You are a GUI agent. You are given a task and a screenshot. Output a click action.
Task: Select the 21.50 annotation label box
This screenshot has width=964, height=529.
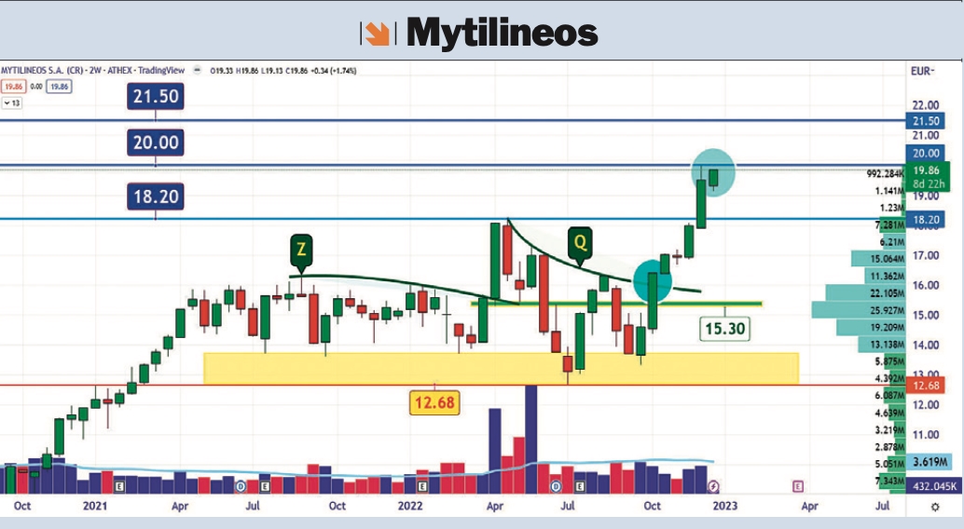click(156, 97)
